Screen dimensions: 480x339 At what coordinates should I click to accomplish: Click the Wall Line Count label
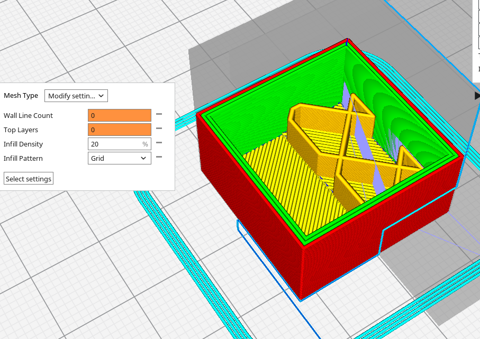pos(28,115)
